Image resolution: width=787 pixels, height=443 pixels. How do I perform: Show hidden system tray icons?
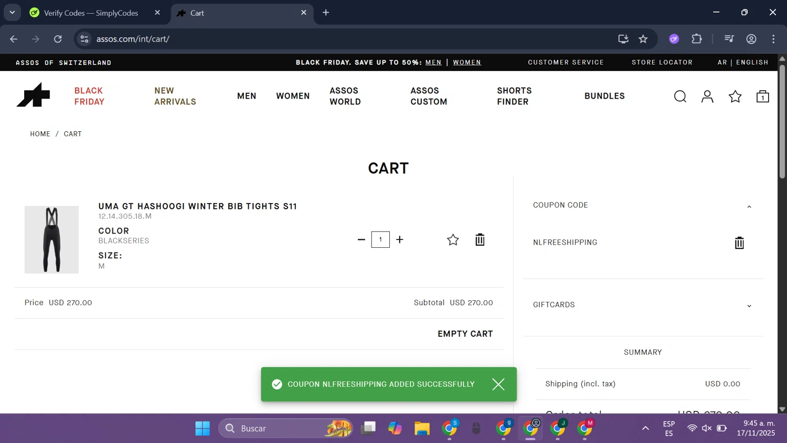645,428
